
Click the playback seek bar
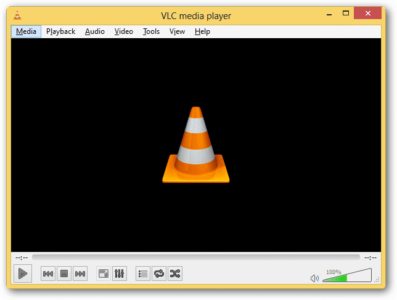click(195, 257)
